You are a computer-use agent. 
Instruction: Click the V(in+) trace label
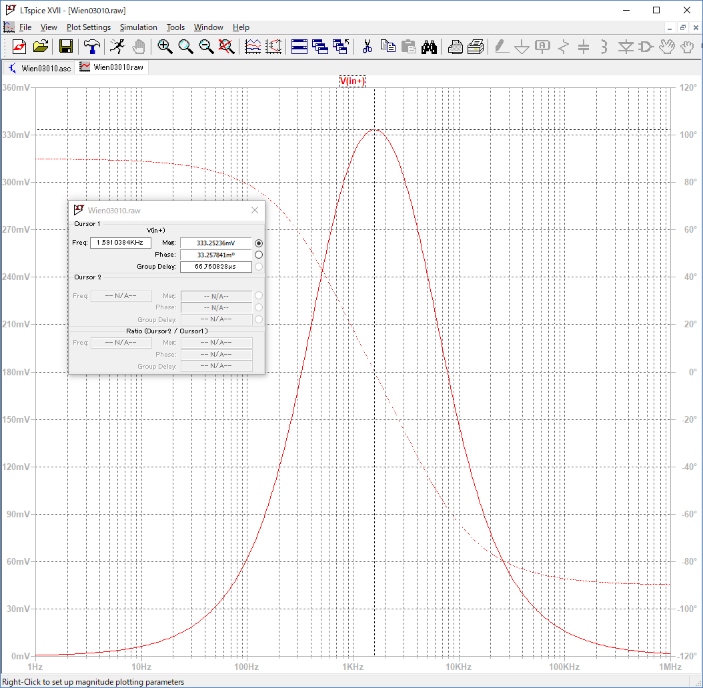(352, 81)
